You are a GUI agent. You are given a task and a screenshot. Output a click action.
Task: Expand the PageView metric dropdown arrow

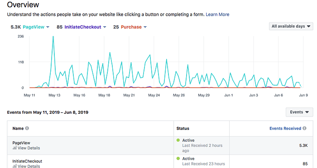(48, 27)
